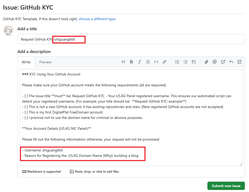Click the 'Add a description' label
This screenshot has height=192, width=249.
coord(34,52)
